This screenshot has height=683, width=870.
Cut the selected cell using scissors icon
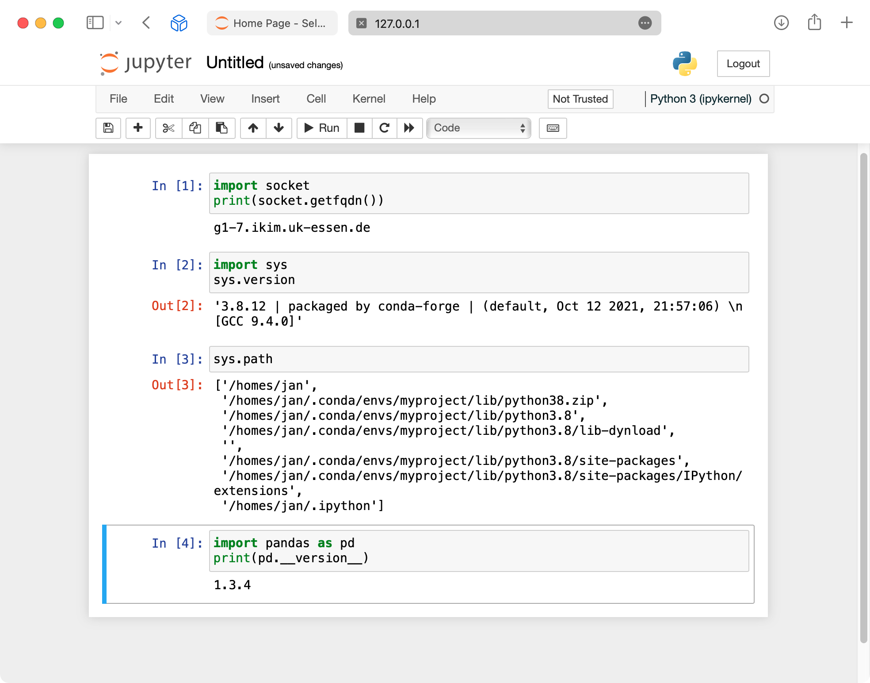(168, 128)
